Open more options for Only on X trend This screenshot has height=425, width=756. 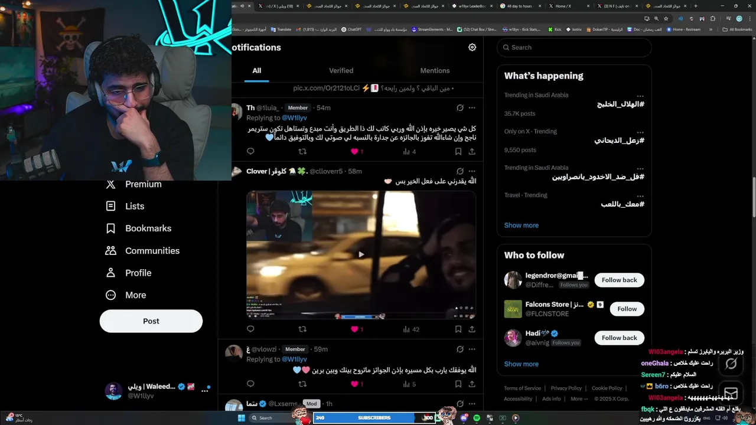click(640, 132)
